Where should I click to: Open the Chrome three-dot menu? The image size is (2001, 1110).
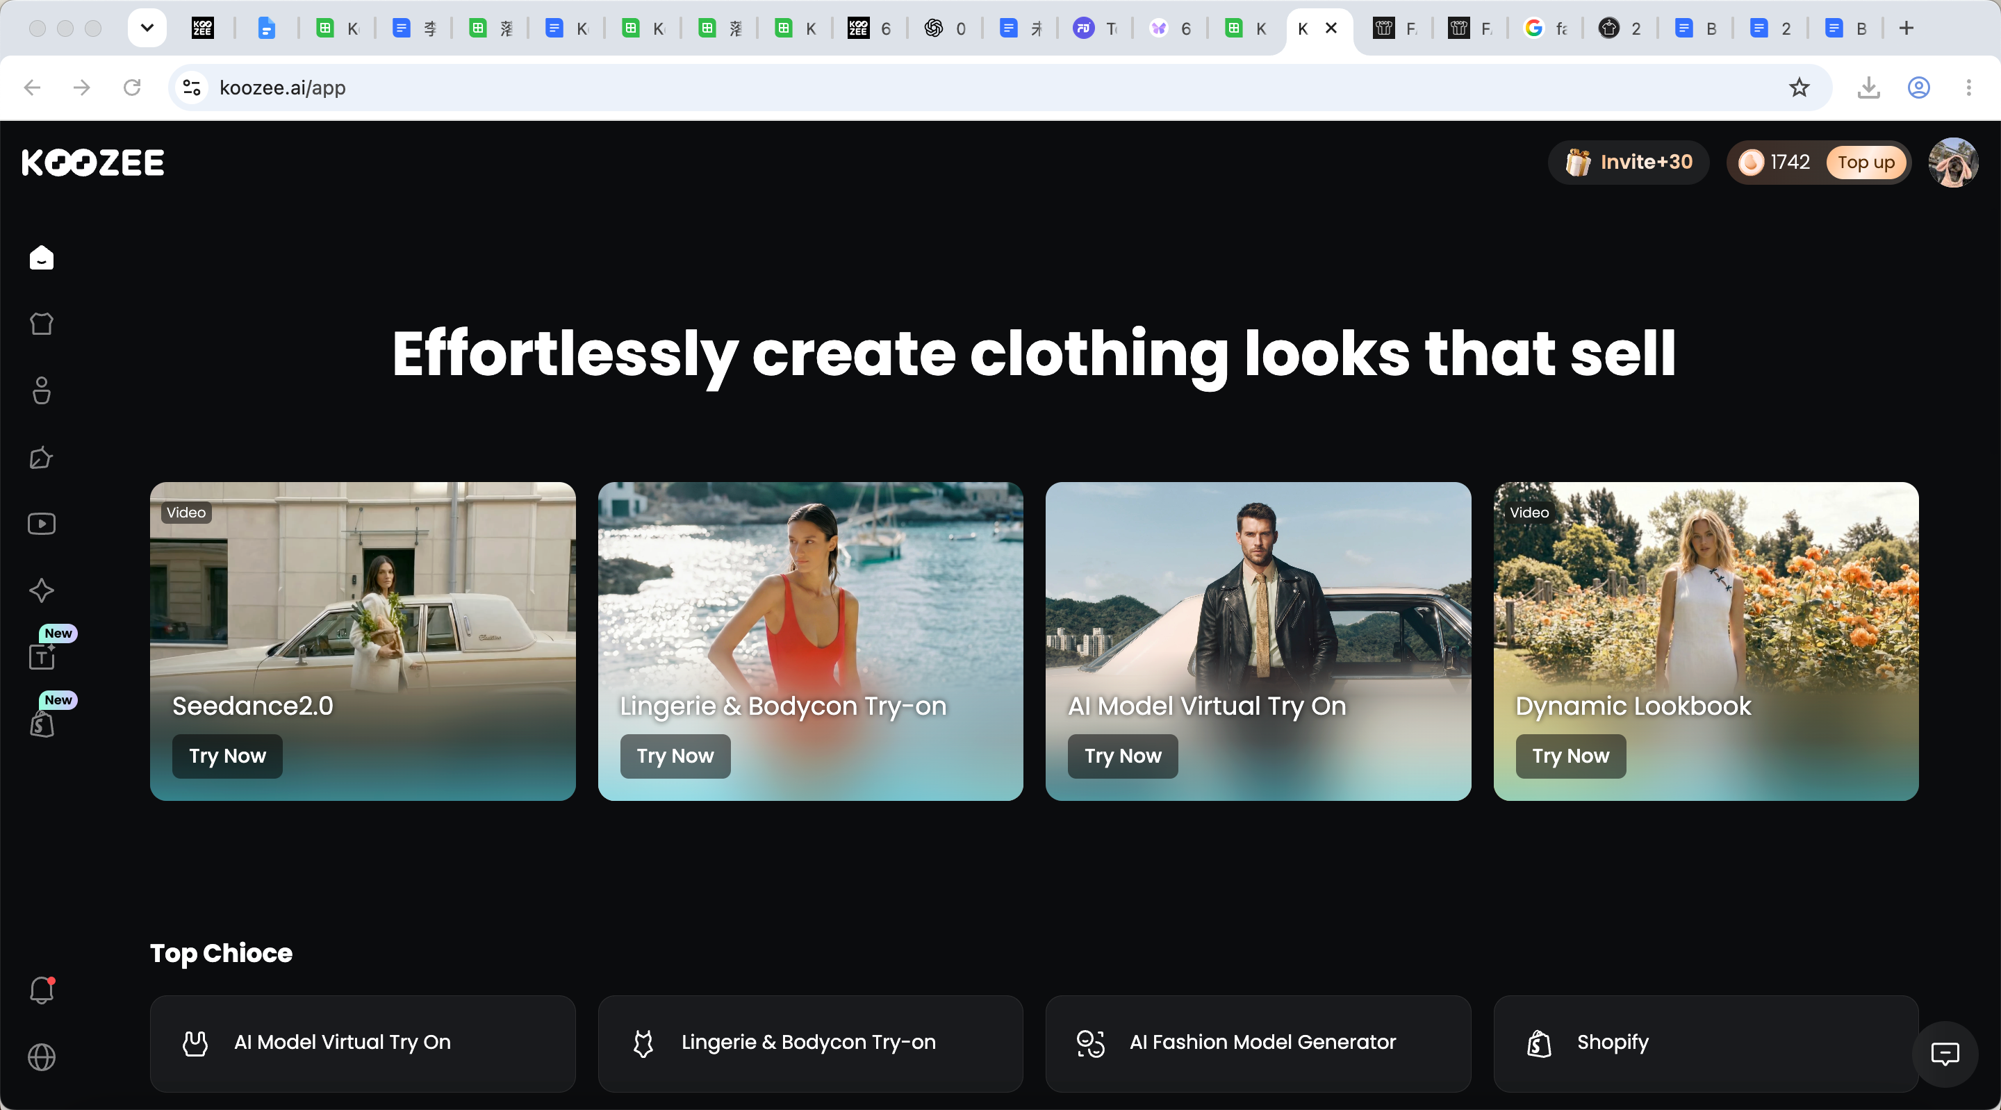pos(1968,88)
